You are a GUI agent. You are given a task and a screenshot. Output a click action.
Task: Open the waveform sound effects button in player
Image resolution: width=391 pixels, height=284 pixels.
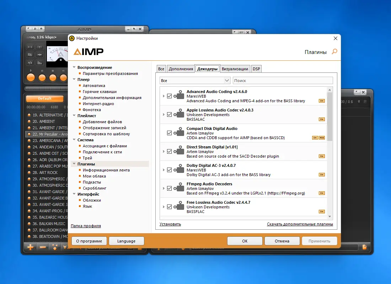pos(40,55)
